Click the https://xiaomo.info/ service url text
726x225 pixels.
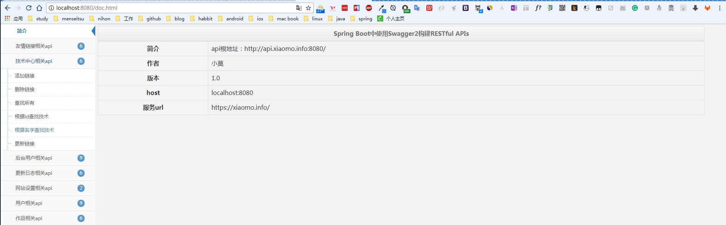click(x=240, y=107)
